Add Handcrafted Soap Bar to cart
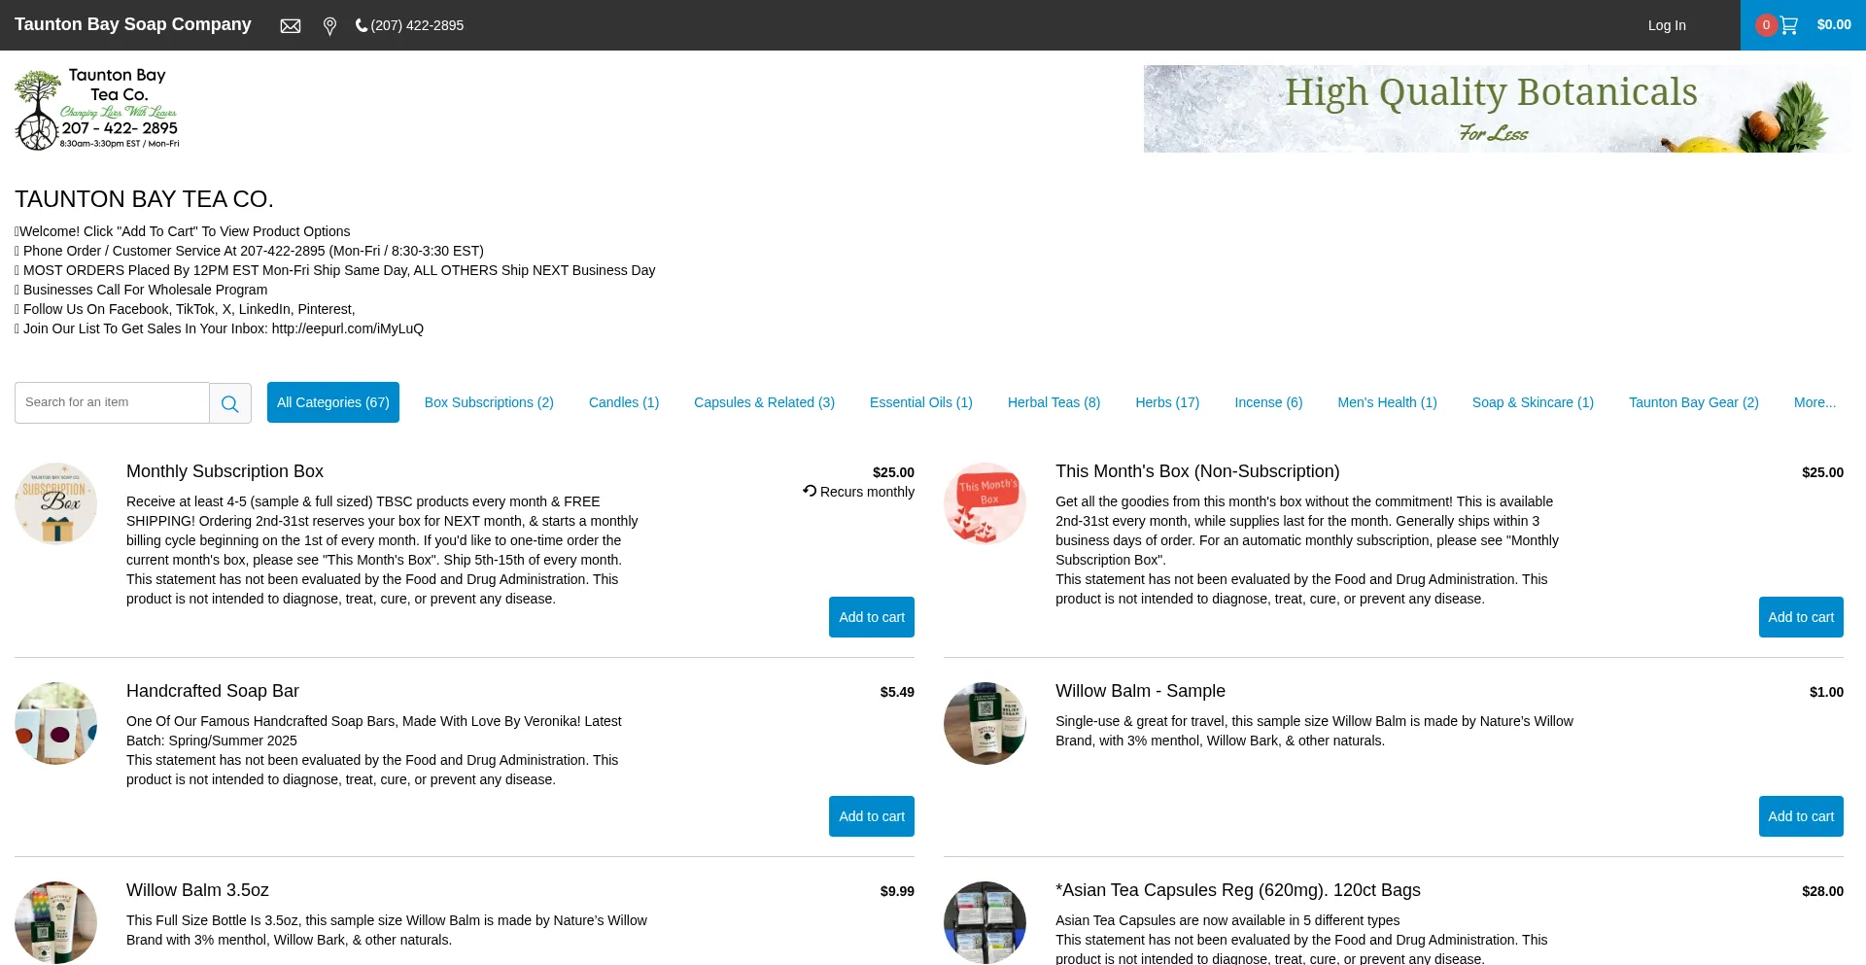1866x965 pixels. (x=872, y=816)
